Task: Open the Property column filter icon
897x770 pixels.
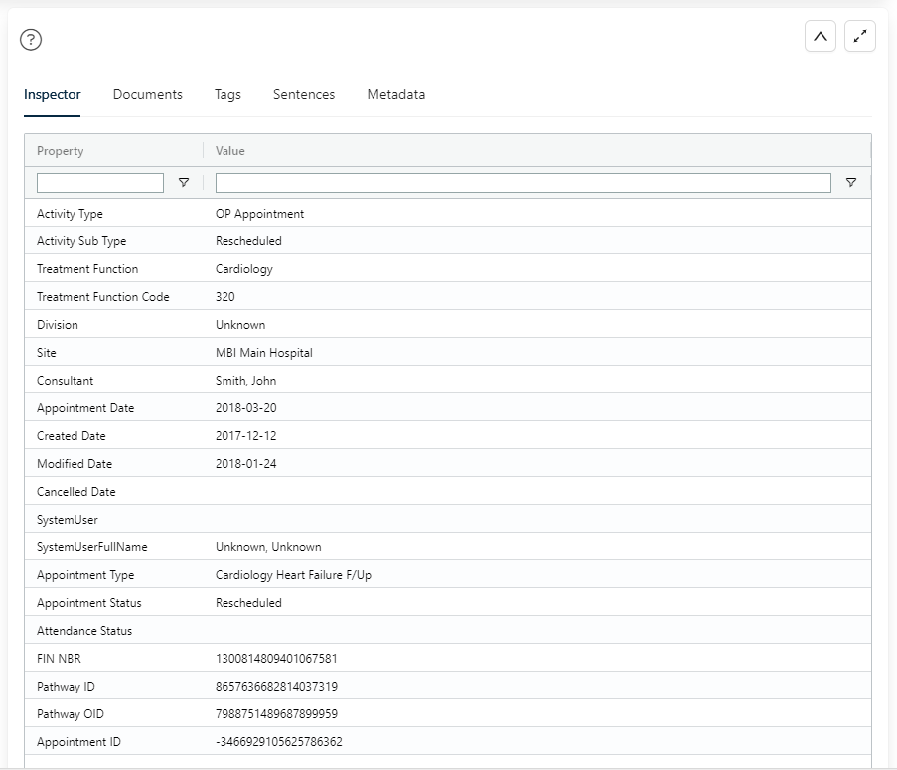Action: [x=183, y=183]
